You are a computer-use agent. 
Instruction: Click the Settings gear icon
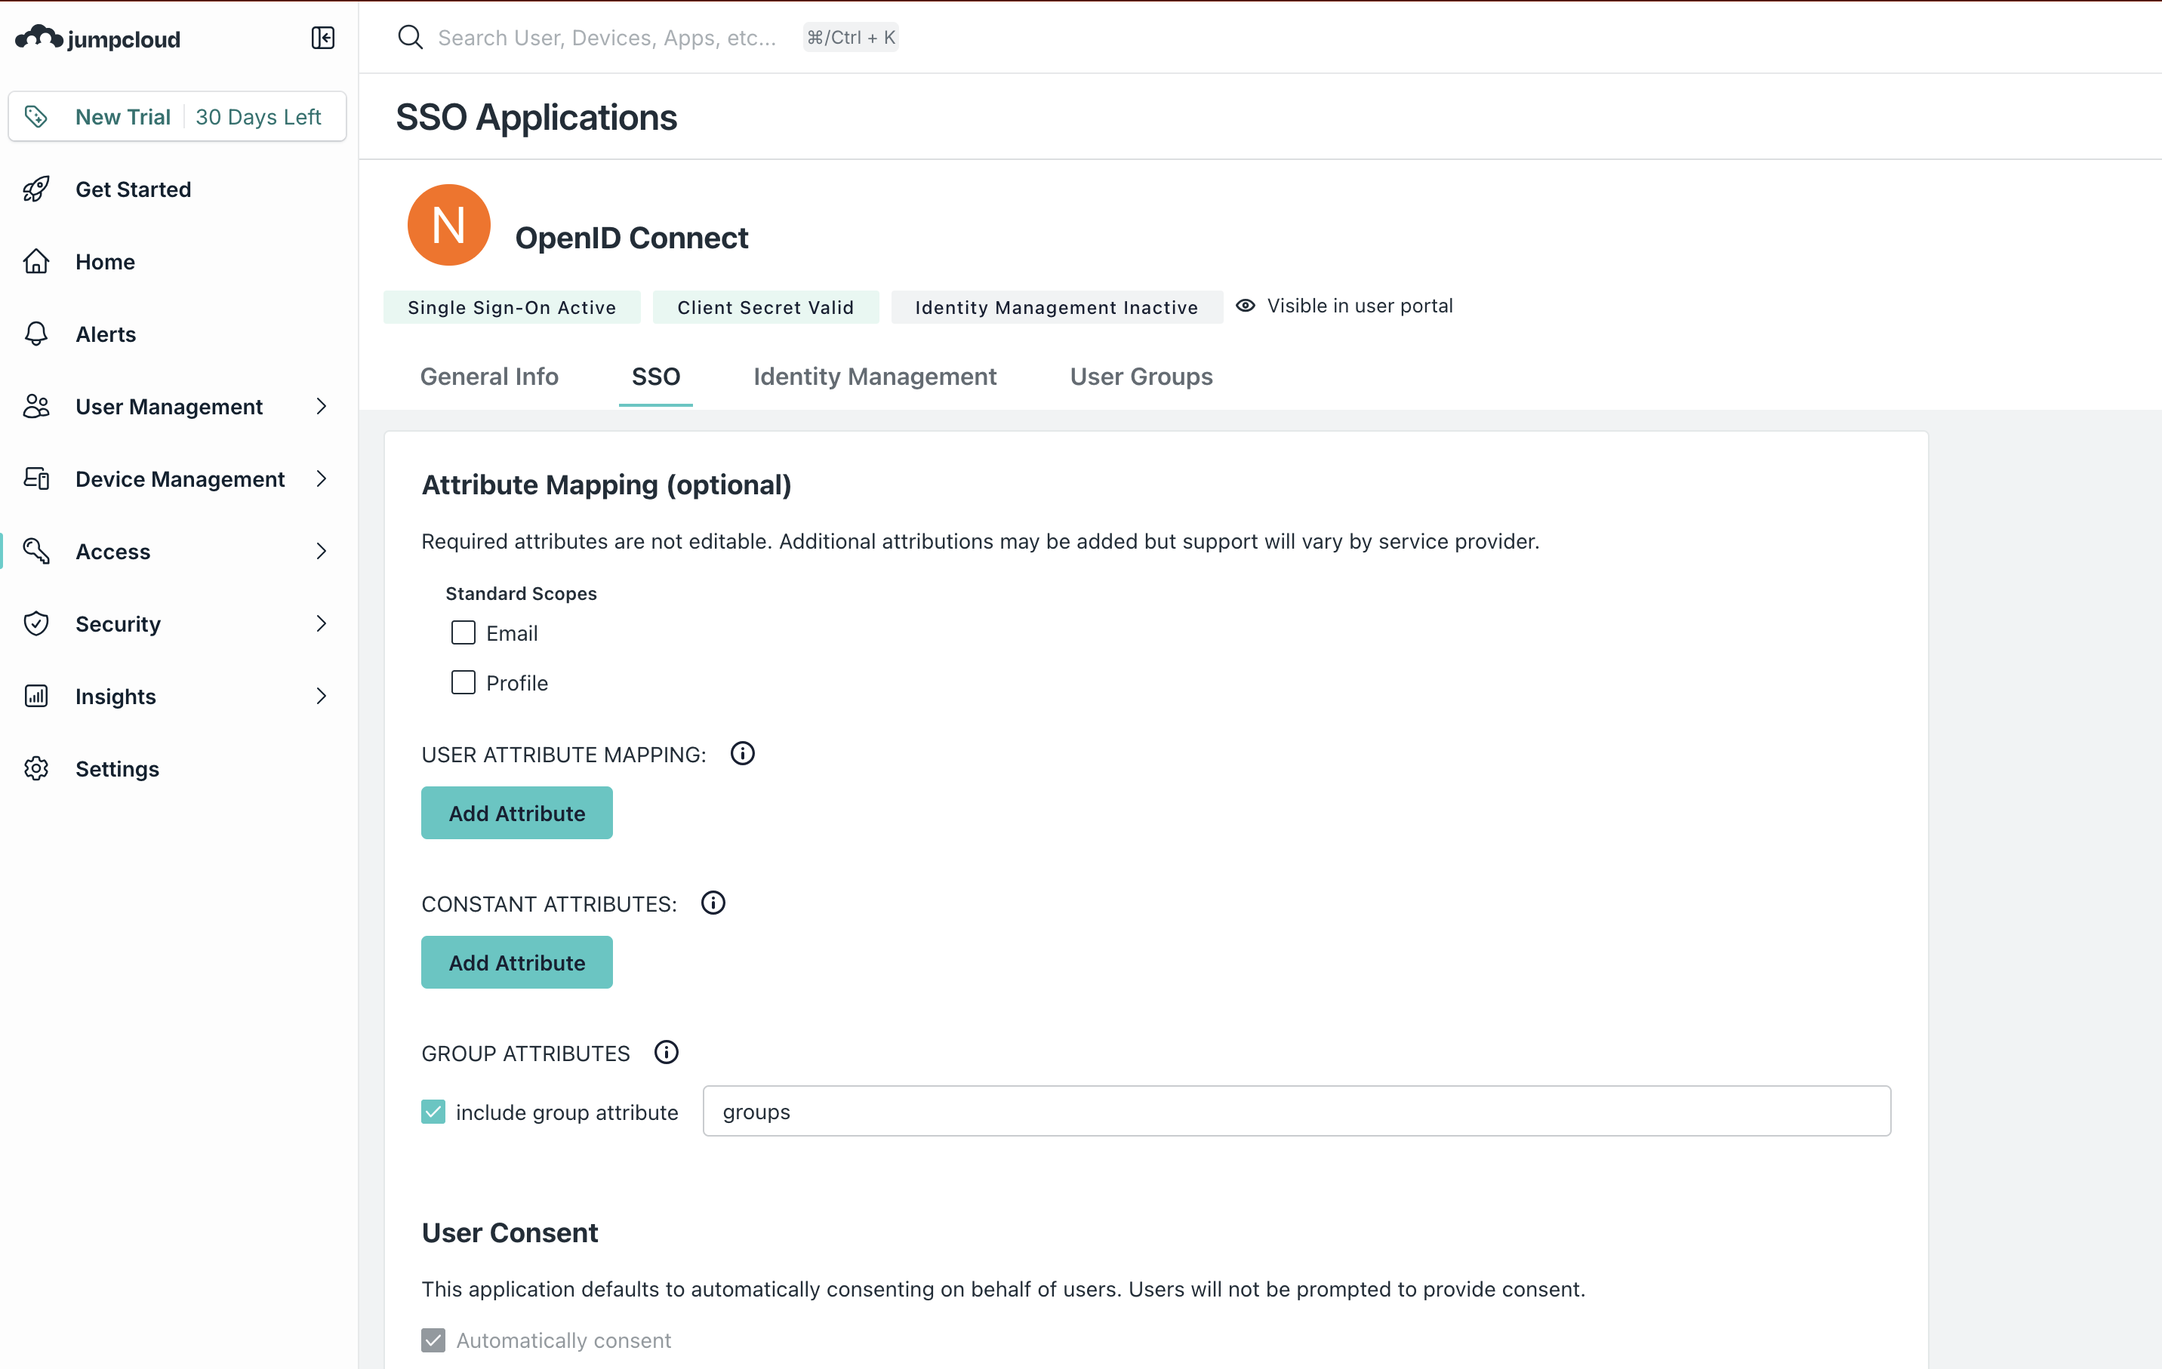36,768
